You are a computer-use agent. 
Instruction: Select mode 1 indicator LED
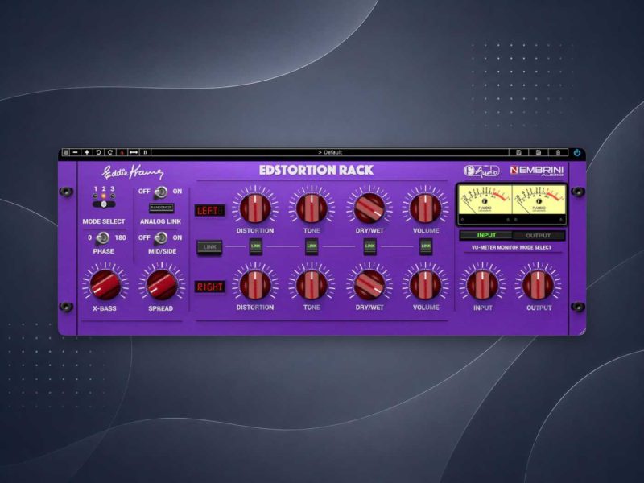click(x=95, y=196)
